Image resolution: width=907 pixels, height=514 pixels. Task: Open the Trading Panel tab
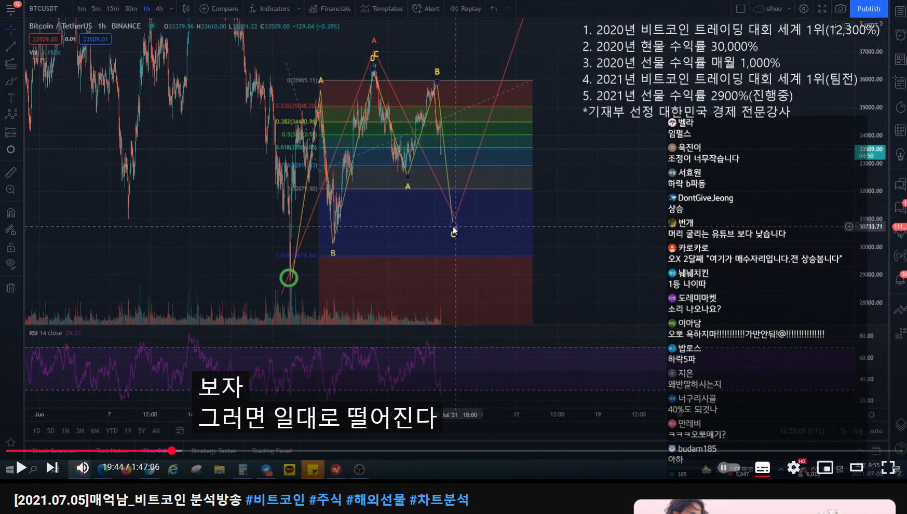(x=272, y=451)
